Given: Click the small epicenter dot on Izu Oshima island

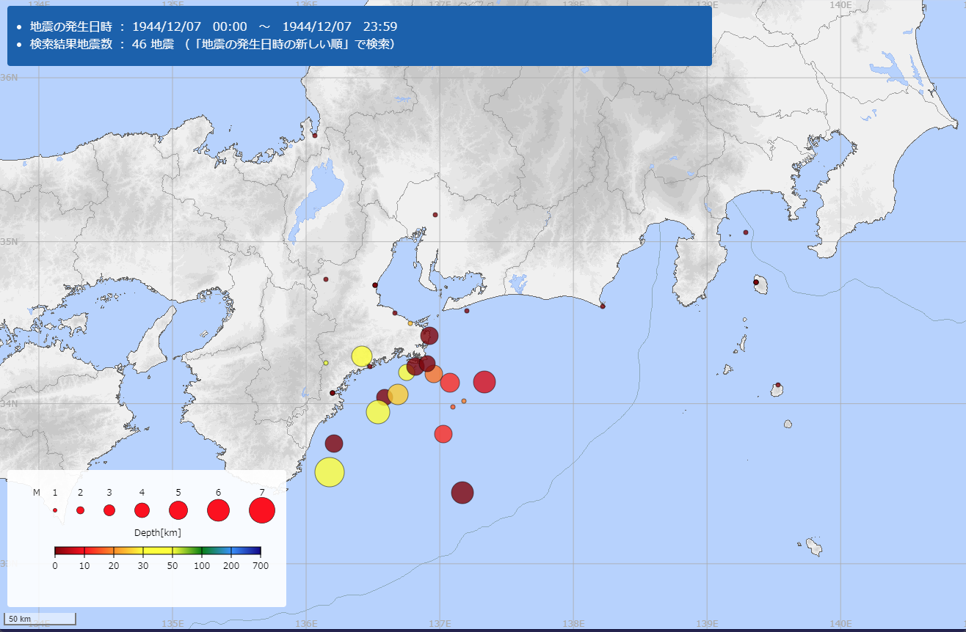Looking at the screenshot, I should click(756, 282).
